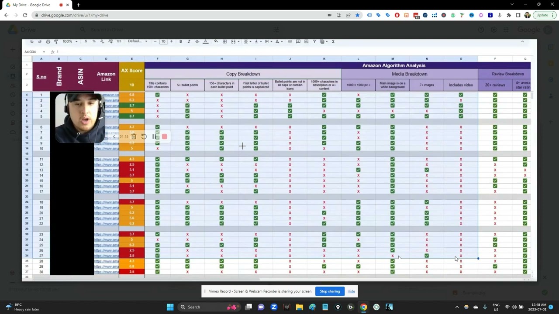Open the cell fill color picker
The image size is (559, 314).
(216, 41)
